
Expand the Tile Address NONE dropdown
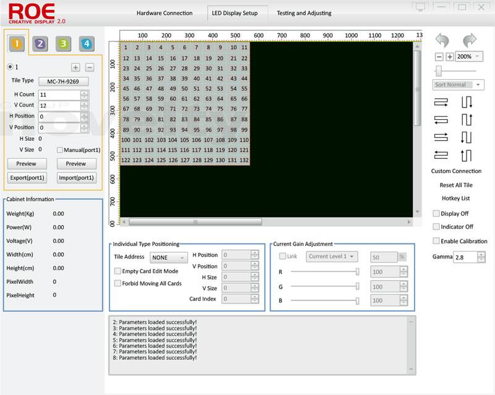pyautogui.click(x=168, y=257)
